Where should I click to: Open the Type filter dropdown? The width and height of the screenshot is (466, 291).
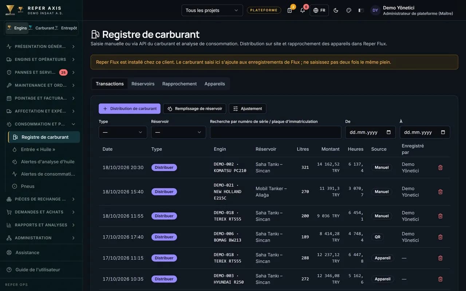coord(123,132)
